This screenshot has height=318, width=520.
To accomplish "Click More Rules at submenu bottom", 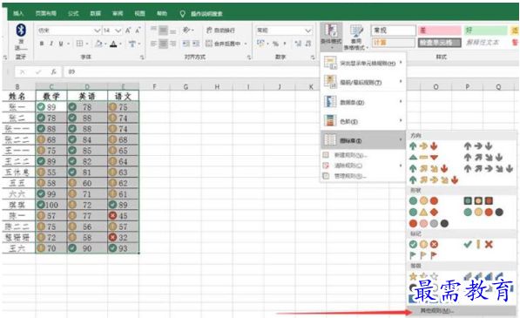I will click(x=462, y=311).
